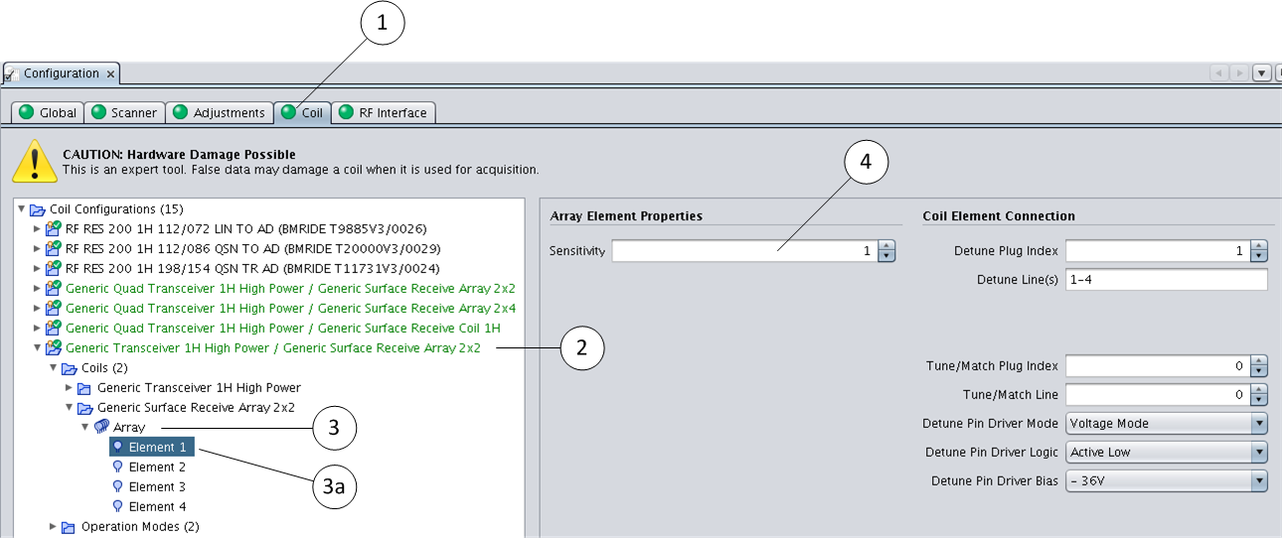
Task: Click the Coil Configurations folder icon
Action: pyautogui.click(x=38, y=209)
